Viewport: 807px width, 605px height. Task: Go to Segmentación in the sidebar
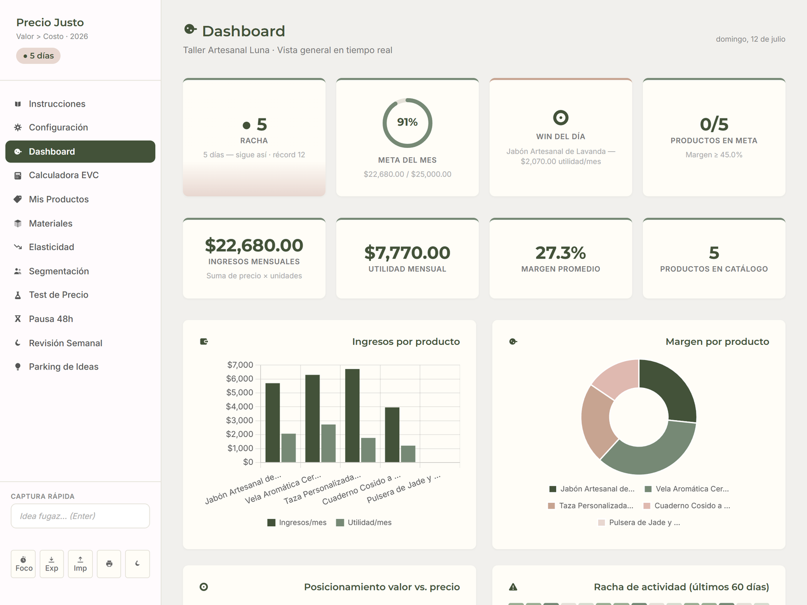80,271
